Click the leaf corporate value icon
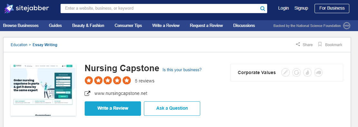This screenshot has height=127, width=358. click(x=307, y=72)
